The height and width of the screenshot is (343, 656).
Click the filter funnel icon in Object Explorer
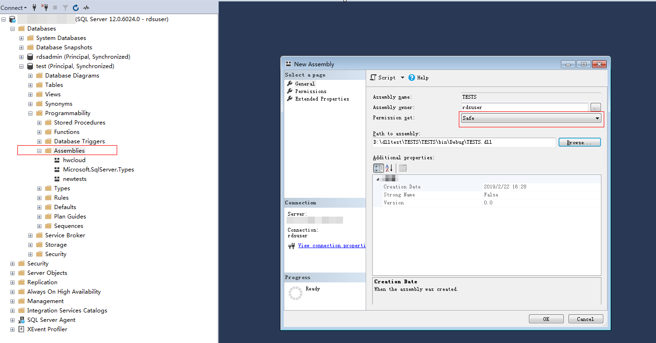pos(65,8)
